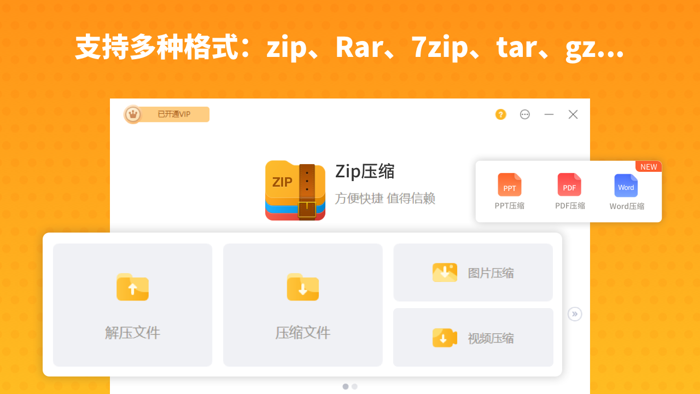This screenshot has width=700, height=394.
Task: Open the more options ellipsis menu
Action: (525, 114)
